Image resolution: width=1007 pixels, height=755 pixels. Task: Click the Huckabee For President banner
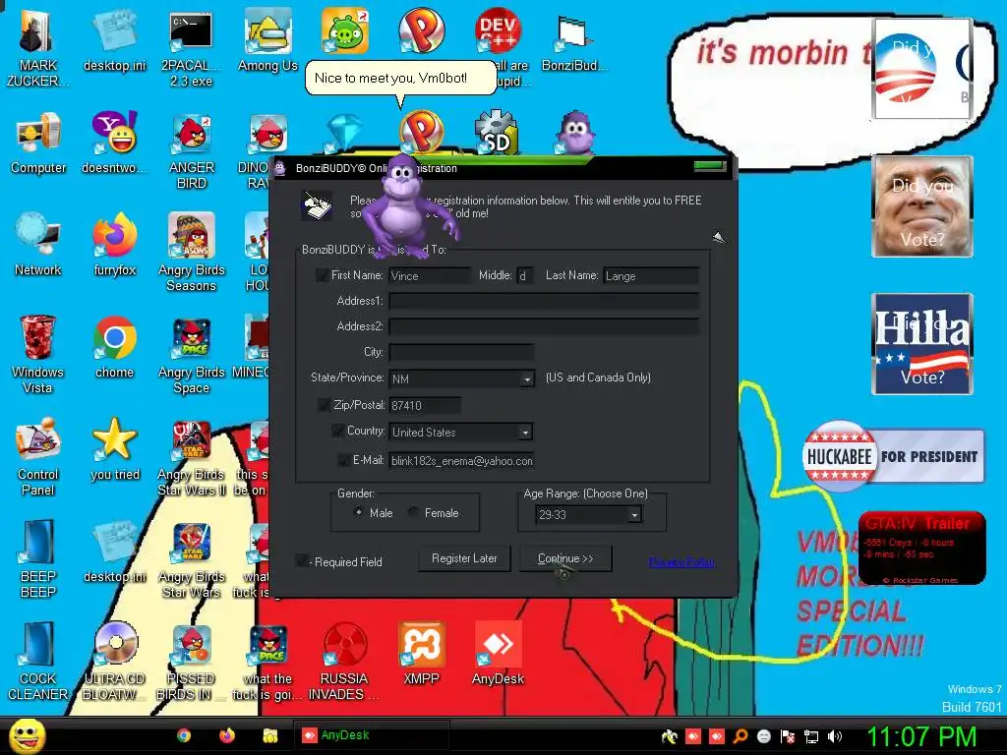893,456
